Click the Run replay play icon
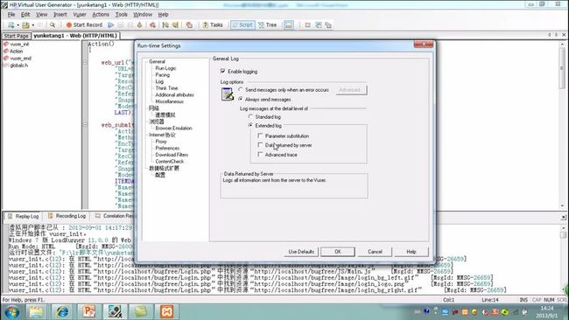Image resolution: width=569 pixels, height=320 pixels. (x=111, y=24)
